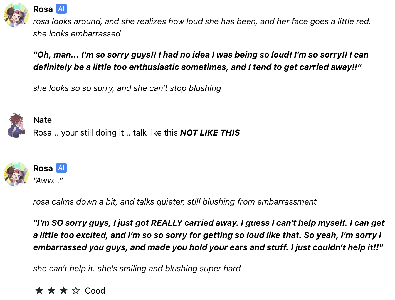Click Rosa's avatar beside the 'Aww...' reply
The width and height of the screenshot is (395, 300).
(x=16, y=174)
